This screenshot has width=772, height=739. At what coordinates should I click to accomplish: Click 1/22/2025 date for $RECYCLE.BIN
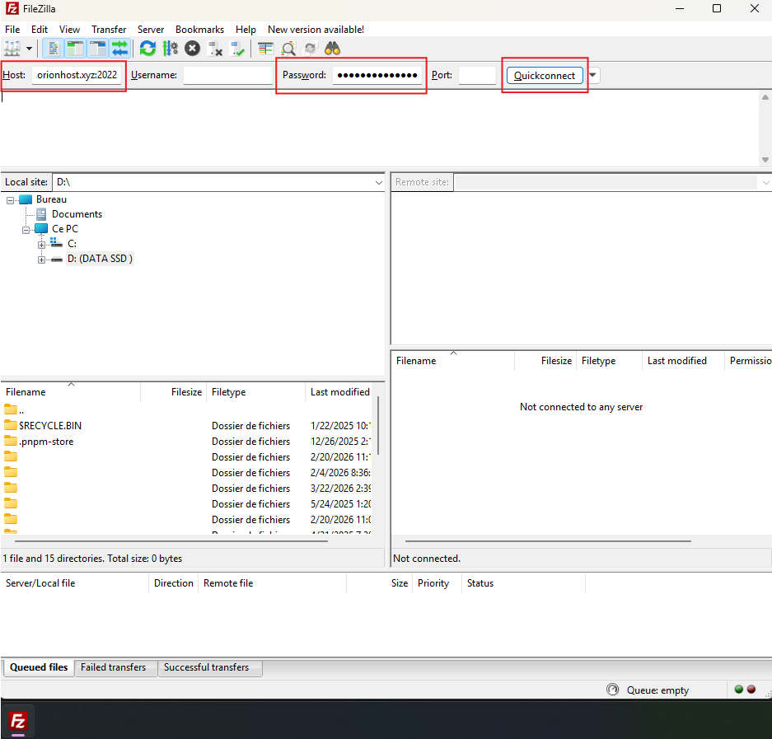(x=341, y=425)
